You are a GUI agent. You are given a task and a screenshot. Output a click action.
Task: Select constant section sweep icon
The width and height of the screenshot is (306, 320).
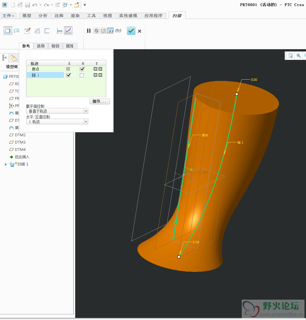pos(59,31)
